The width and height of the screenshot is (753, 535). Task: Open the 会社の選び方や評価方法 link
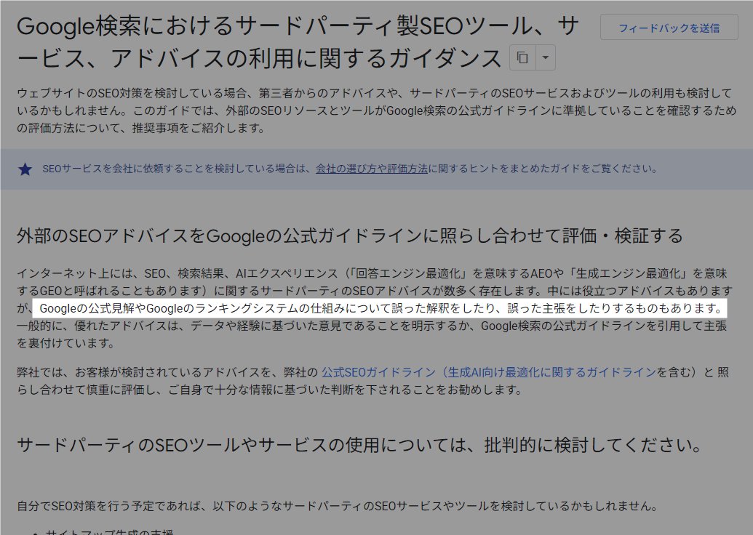coord(371,169)
